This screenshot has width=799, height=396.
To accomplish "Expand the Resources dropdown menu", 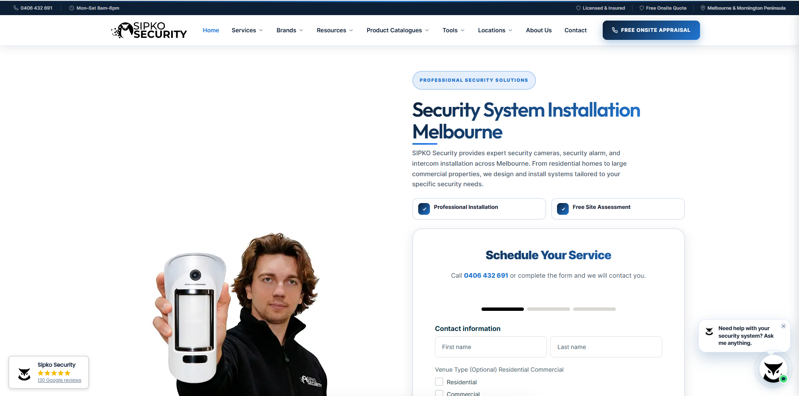I will [335, 30].
